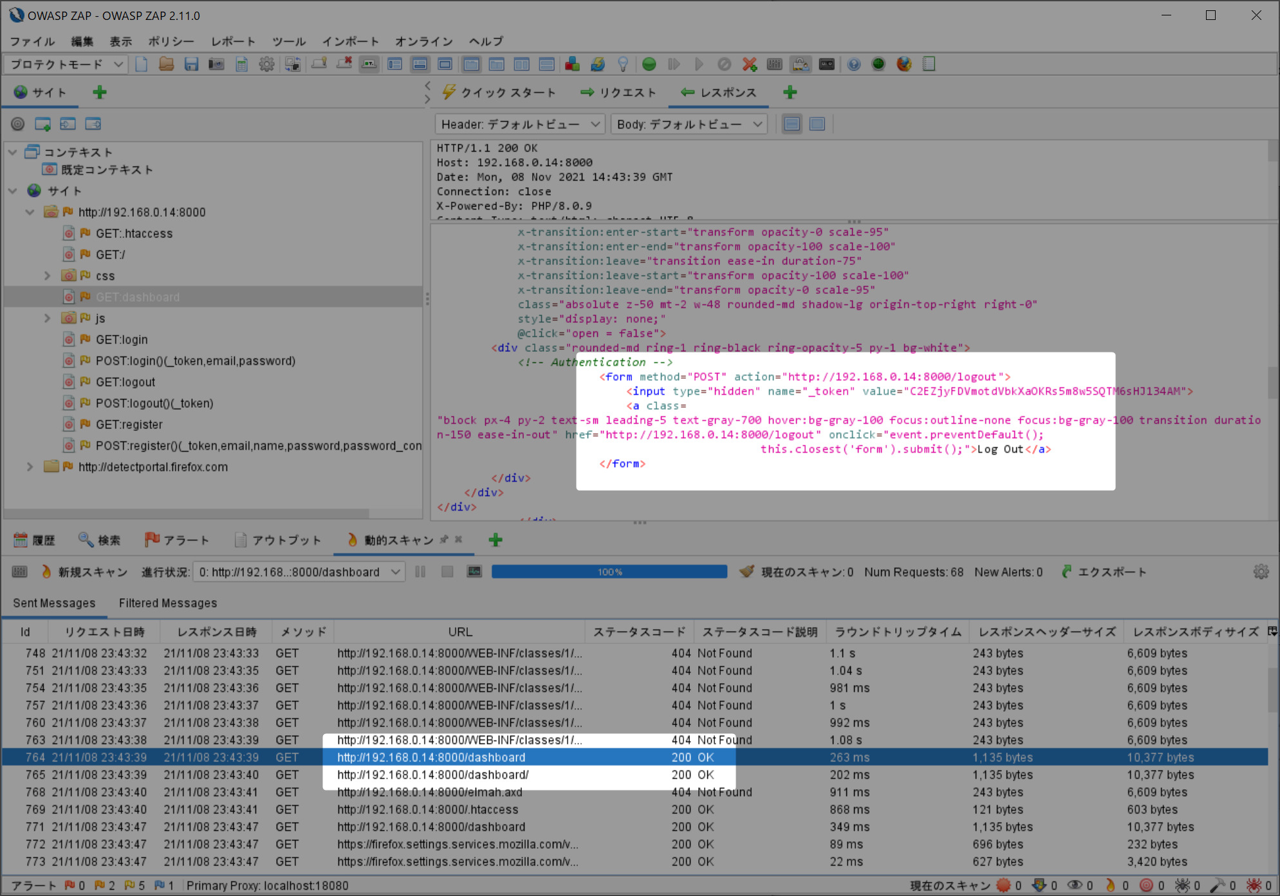The width and height of the screenshot is (1280, 896).
Task: Toggle the expand Sites tabs layout button
Action: click(395, 64)
